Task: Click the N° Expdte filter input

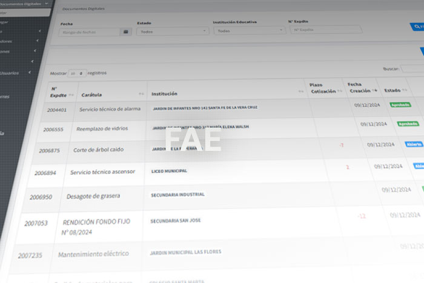Action: point(326,29)
